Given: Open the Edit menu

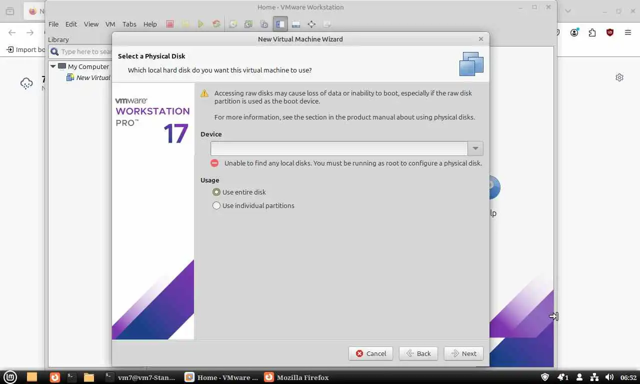Looking at the screenshot, I should point(71,24).
